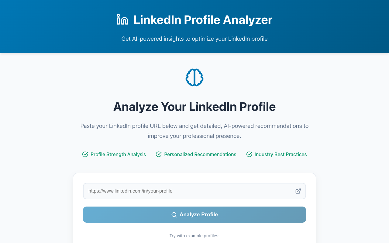Click the 'Try with example profiles:' text
389x243 pixels.
coord(194,236)
